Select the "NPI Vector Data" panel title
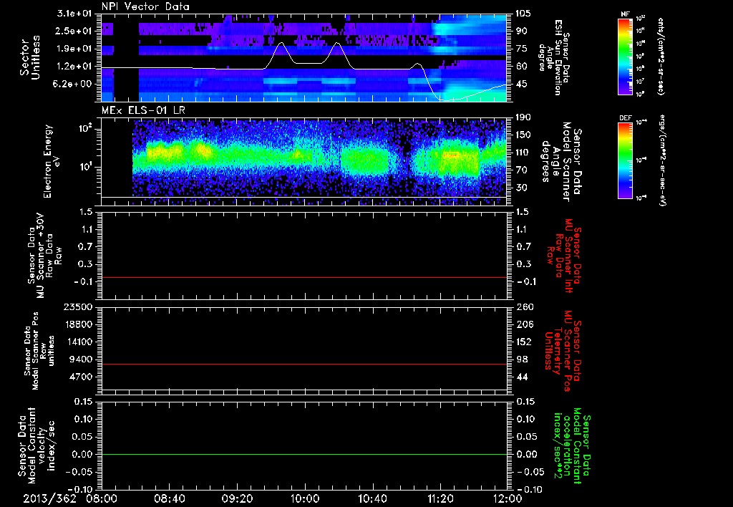Image resolution: width=733 pixels, height=507 pixels. pos(145,6)
